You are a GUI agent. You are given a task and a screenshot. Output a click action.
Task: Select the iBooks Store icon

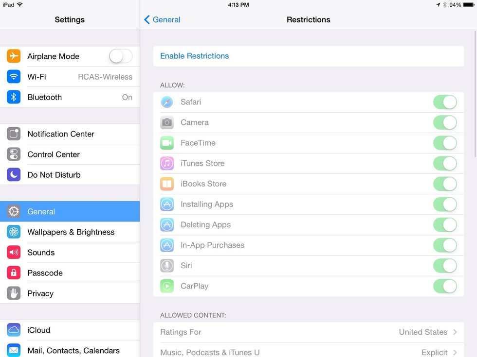click(167, 184)
